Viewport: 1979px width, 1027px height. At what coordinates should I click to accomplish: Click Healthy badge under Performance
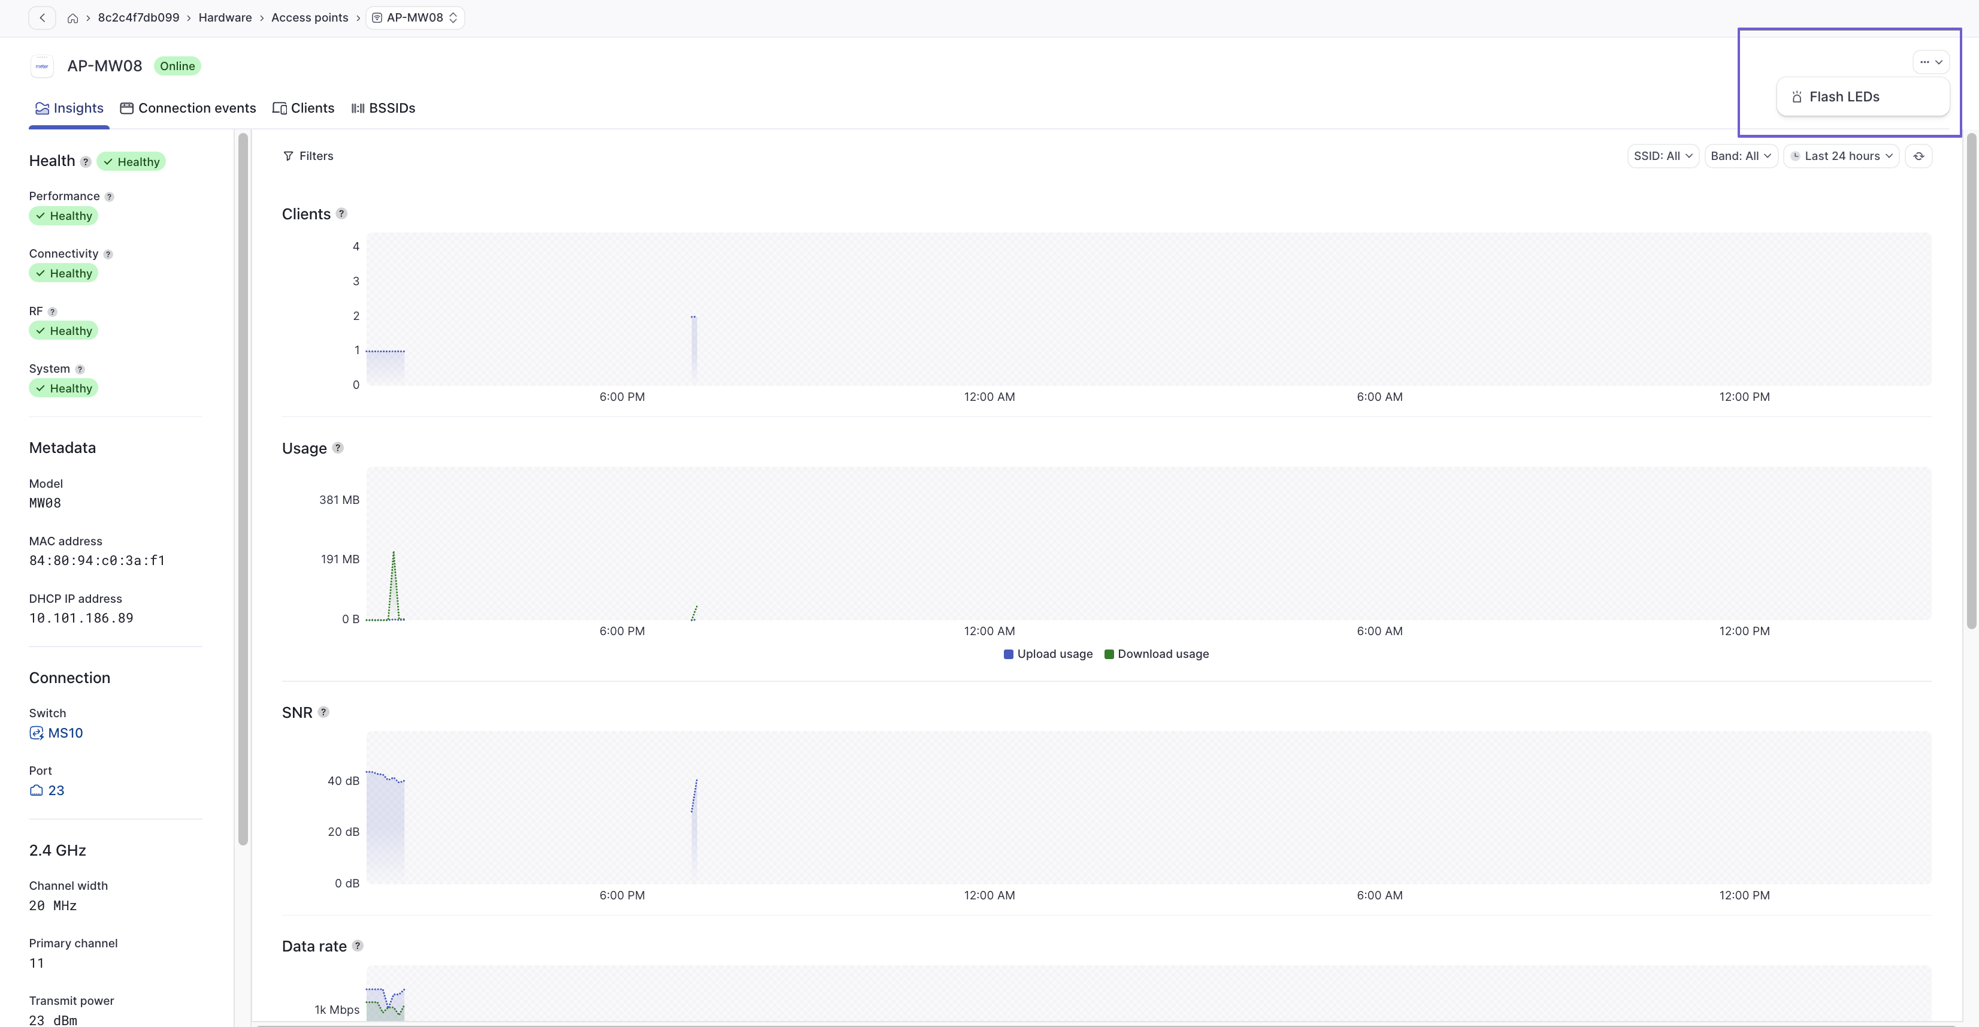(x=63, y=216)
